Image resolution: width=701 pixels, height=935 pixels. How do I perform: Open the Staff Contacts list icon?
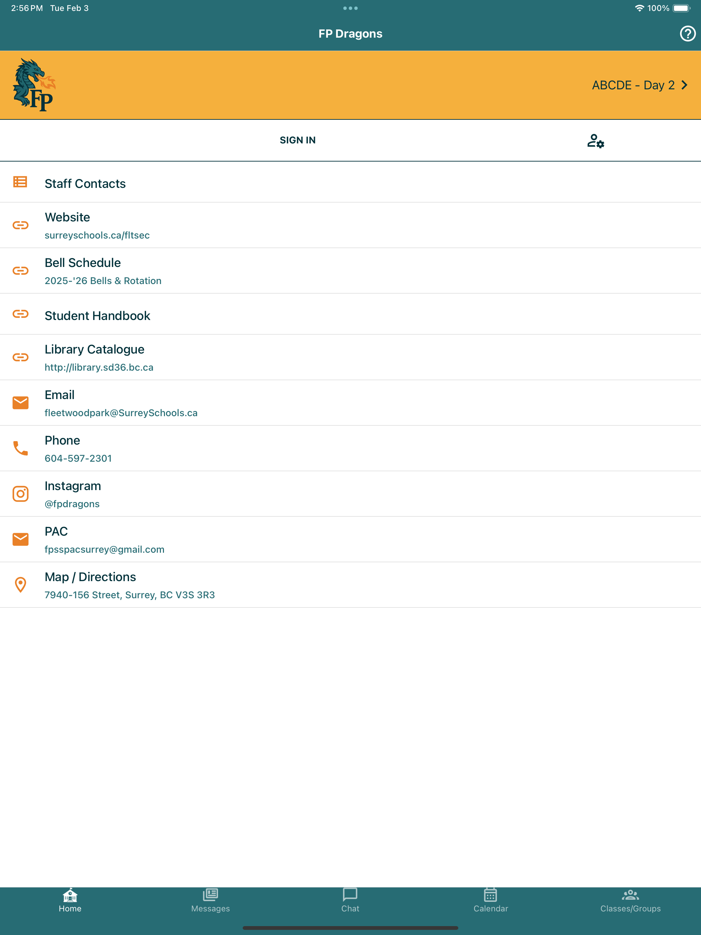(20, 182)
